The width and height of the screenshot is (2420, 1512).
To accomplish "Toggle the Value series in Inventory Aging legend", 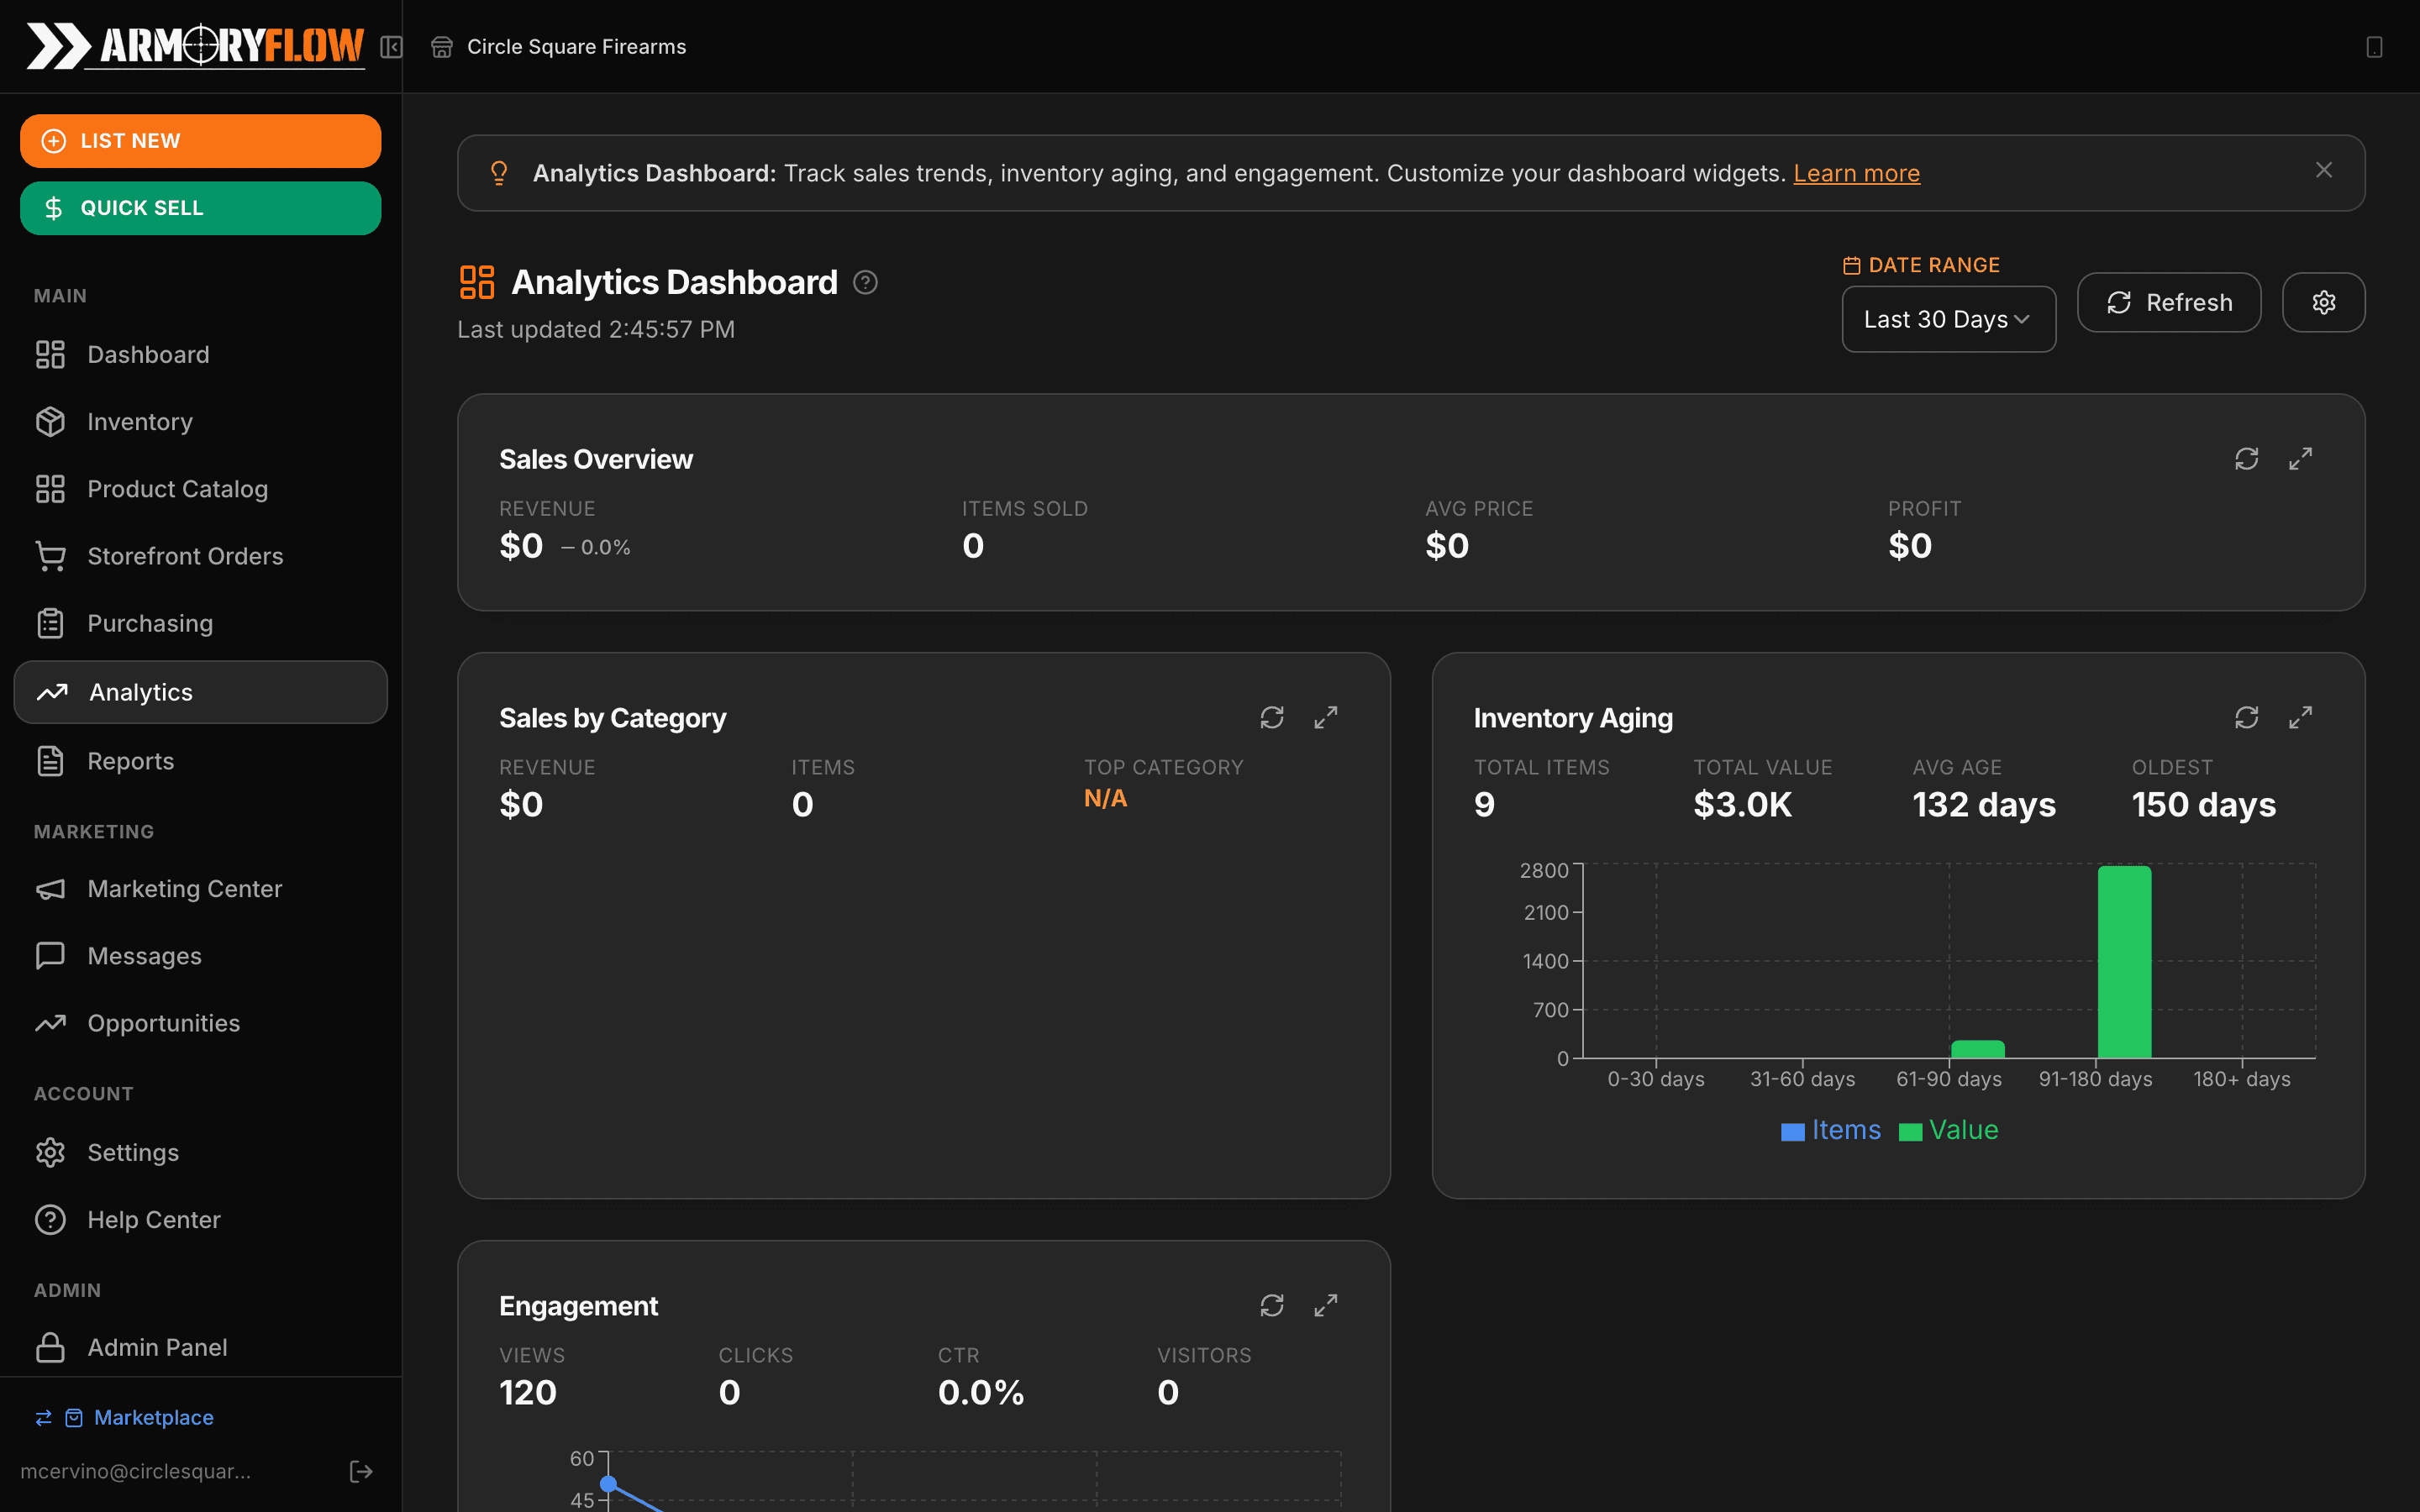I will point(1947,1130).
